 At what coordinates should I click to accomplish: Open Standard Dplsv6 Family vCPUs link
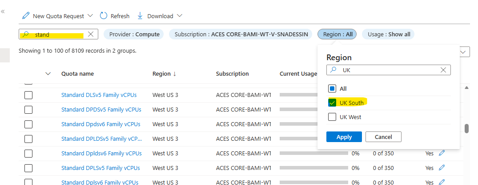pyautogui.click(x=100, y=182)
